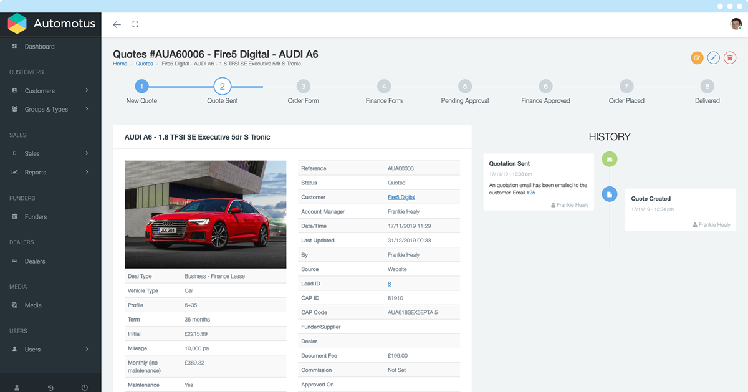Select step 7 Order Placed
The image size is (748, 392).
[626, 86]
